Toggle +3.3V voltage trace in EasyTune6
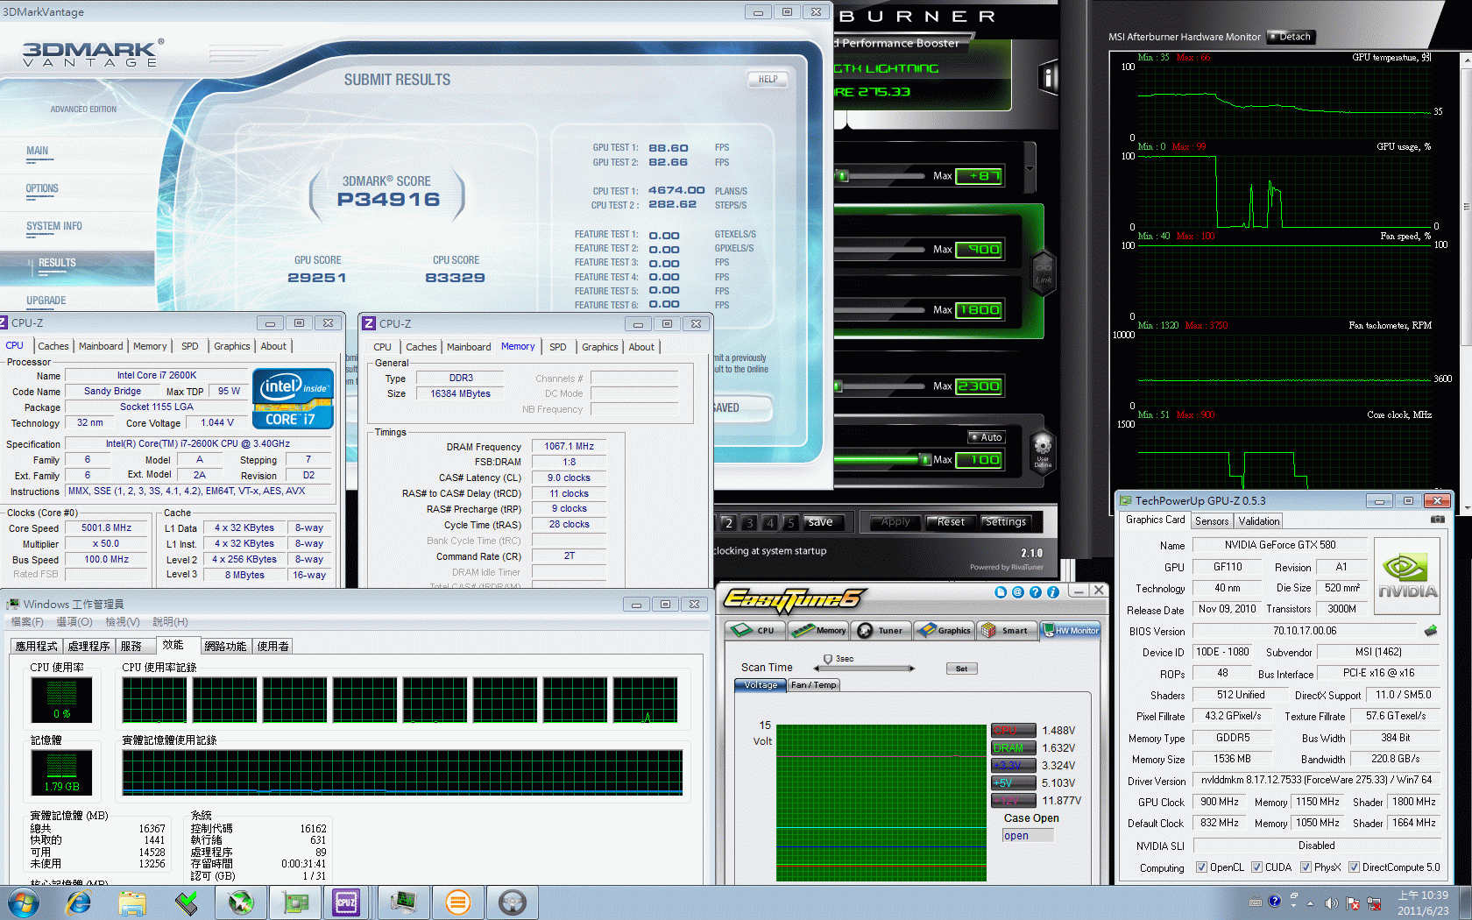The width and height of the screenshot is (1472, 920). (1013, 766)
